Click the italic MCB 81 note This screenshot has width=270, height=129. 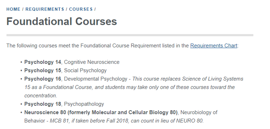click(x=127, y=121)
